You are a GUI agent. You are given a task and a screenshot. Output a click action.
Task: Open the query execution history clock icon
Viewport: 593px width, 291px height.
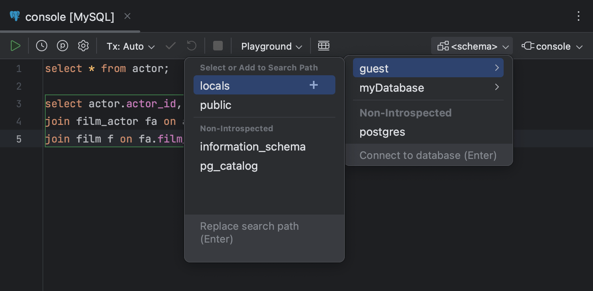tap(41, 46)
